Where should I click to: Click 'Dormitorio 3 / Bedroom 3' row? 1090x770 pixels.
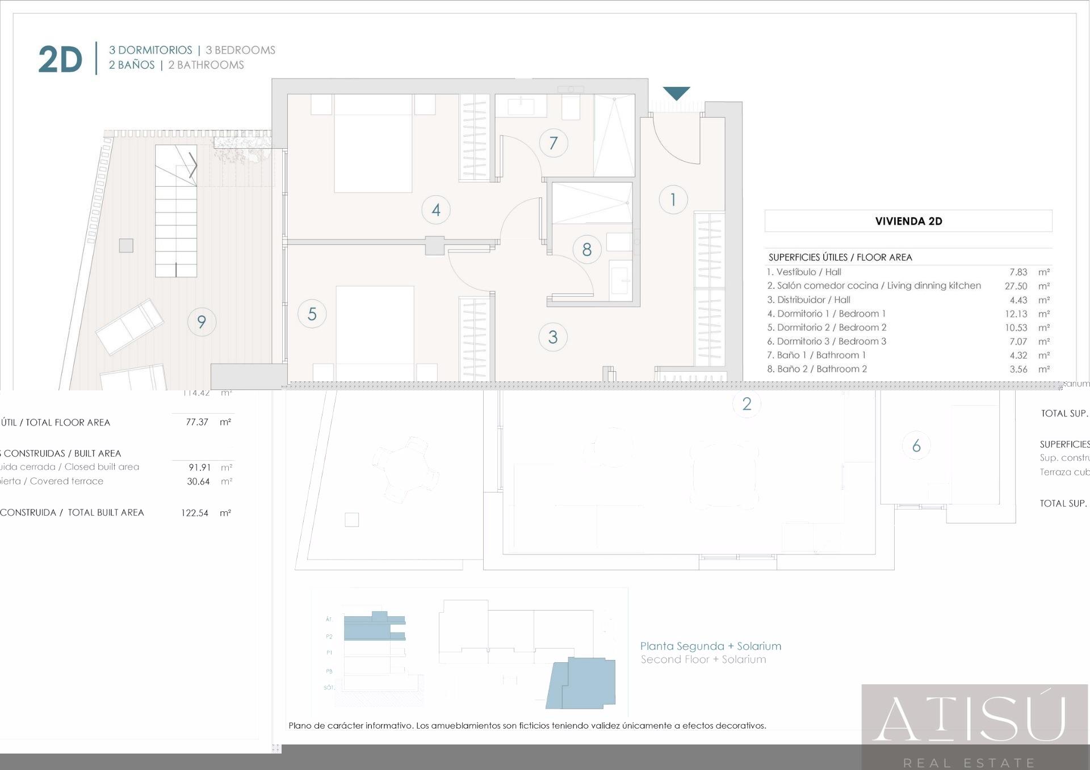[x=827, y=341]
